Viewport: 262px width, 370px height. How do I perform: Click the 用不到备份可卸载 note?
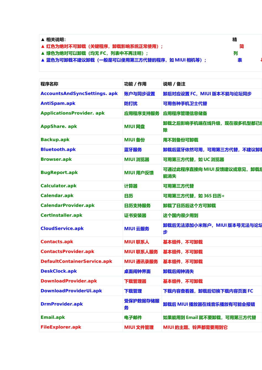tap(181, 140)
